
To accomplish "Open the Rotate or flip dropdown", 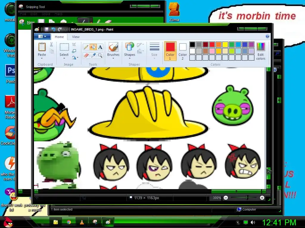I will [x=75, y=58].
